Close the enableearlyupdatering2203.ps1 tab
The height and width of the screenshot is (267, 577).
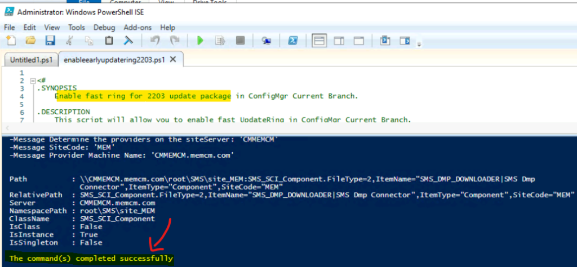coord(172,59)
